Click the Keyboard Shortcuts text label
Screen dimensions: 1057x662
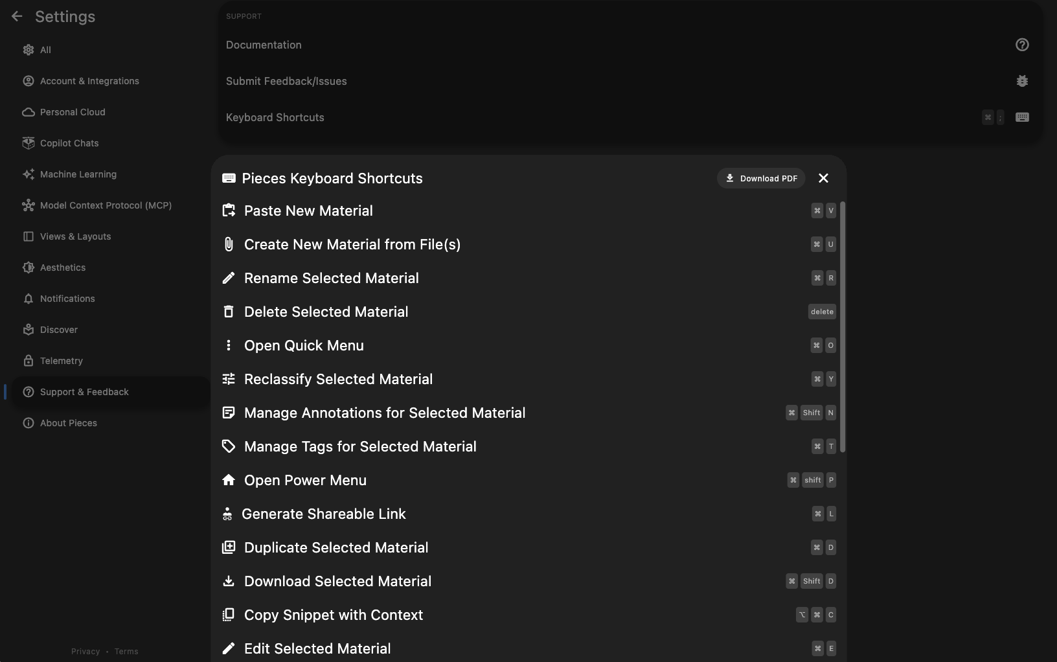click(275, 117)
